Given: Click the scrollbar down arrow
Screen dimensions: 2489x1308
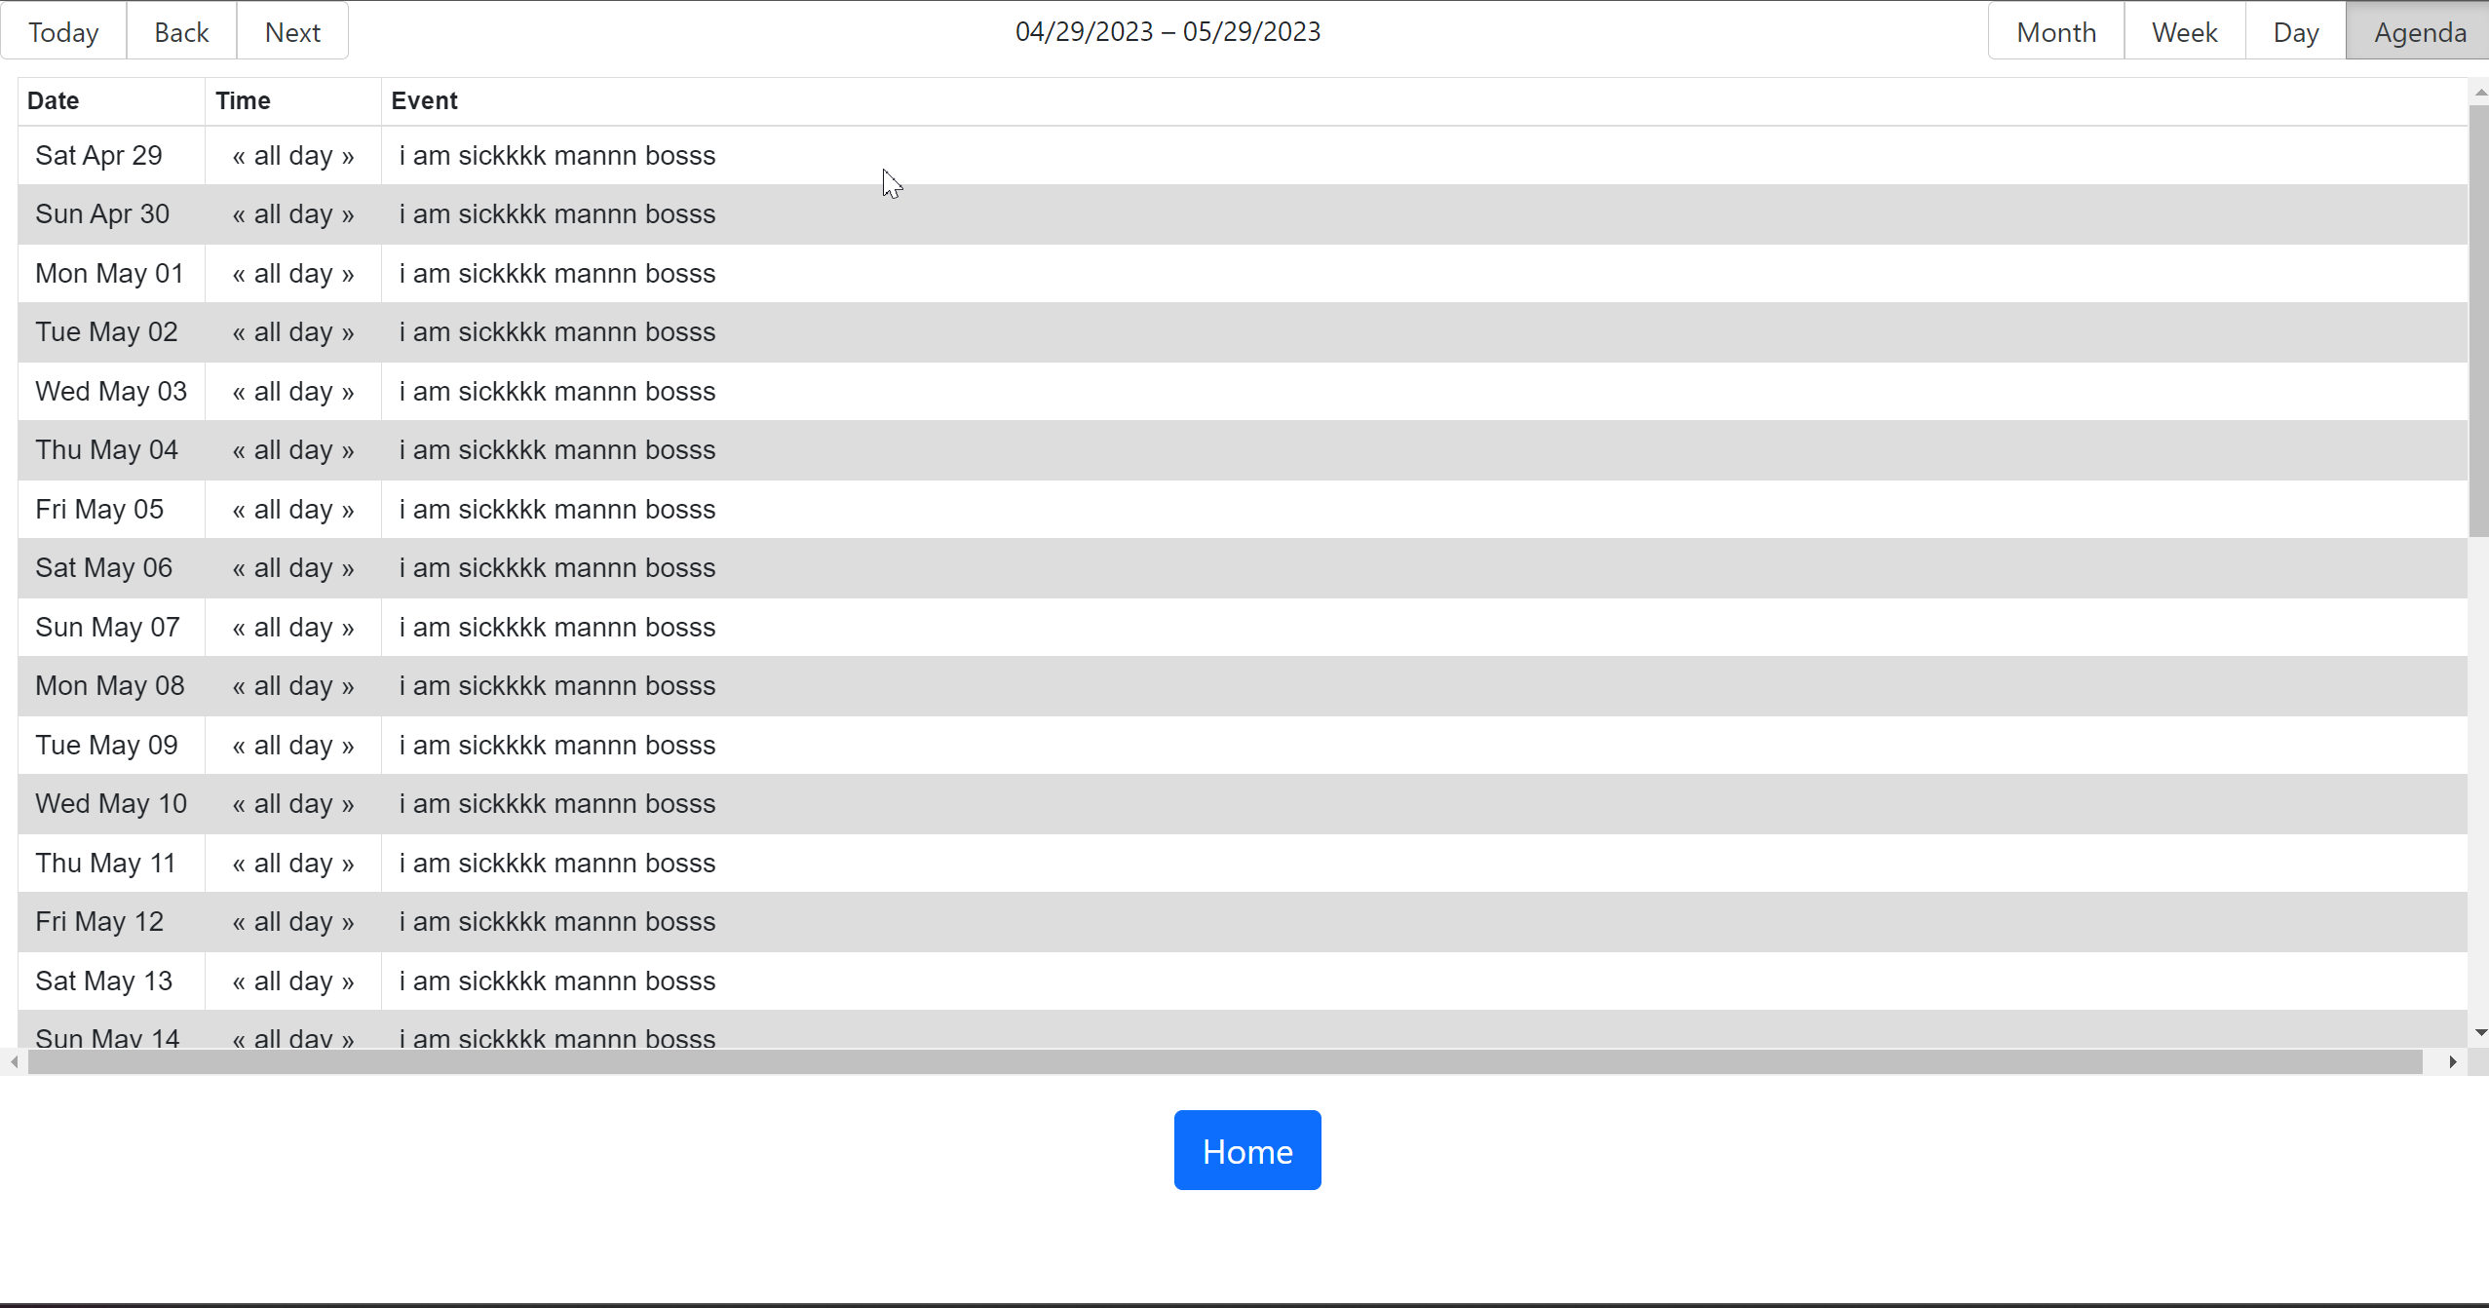Looking at the screenshot, I should tap(2479, 1032).
